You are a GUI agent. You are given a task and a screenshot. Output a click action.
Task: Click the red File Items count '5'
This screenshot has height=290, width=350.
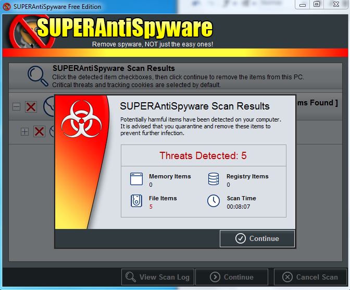pos(151,207)
